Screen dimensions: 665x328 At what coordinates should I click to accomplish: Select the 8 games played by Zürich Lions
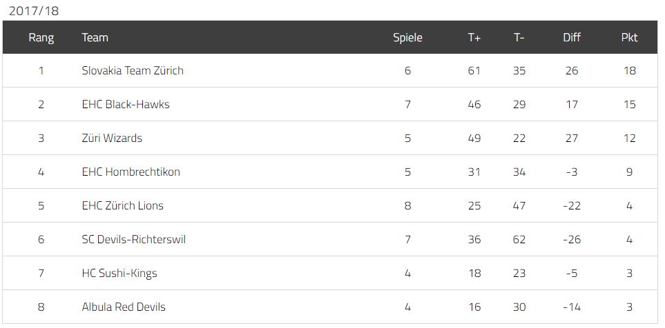(x=407, y=205)
